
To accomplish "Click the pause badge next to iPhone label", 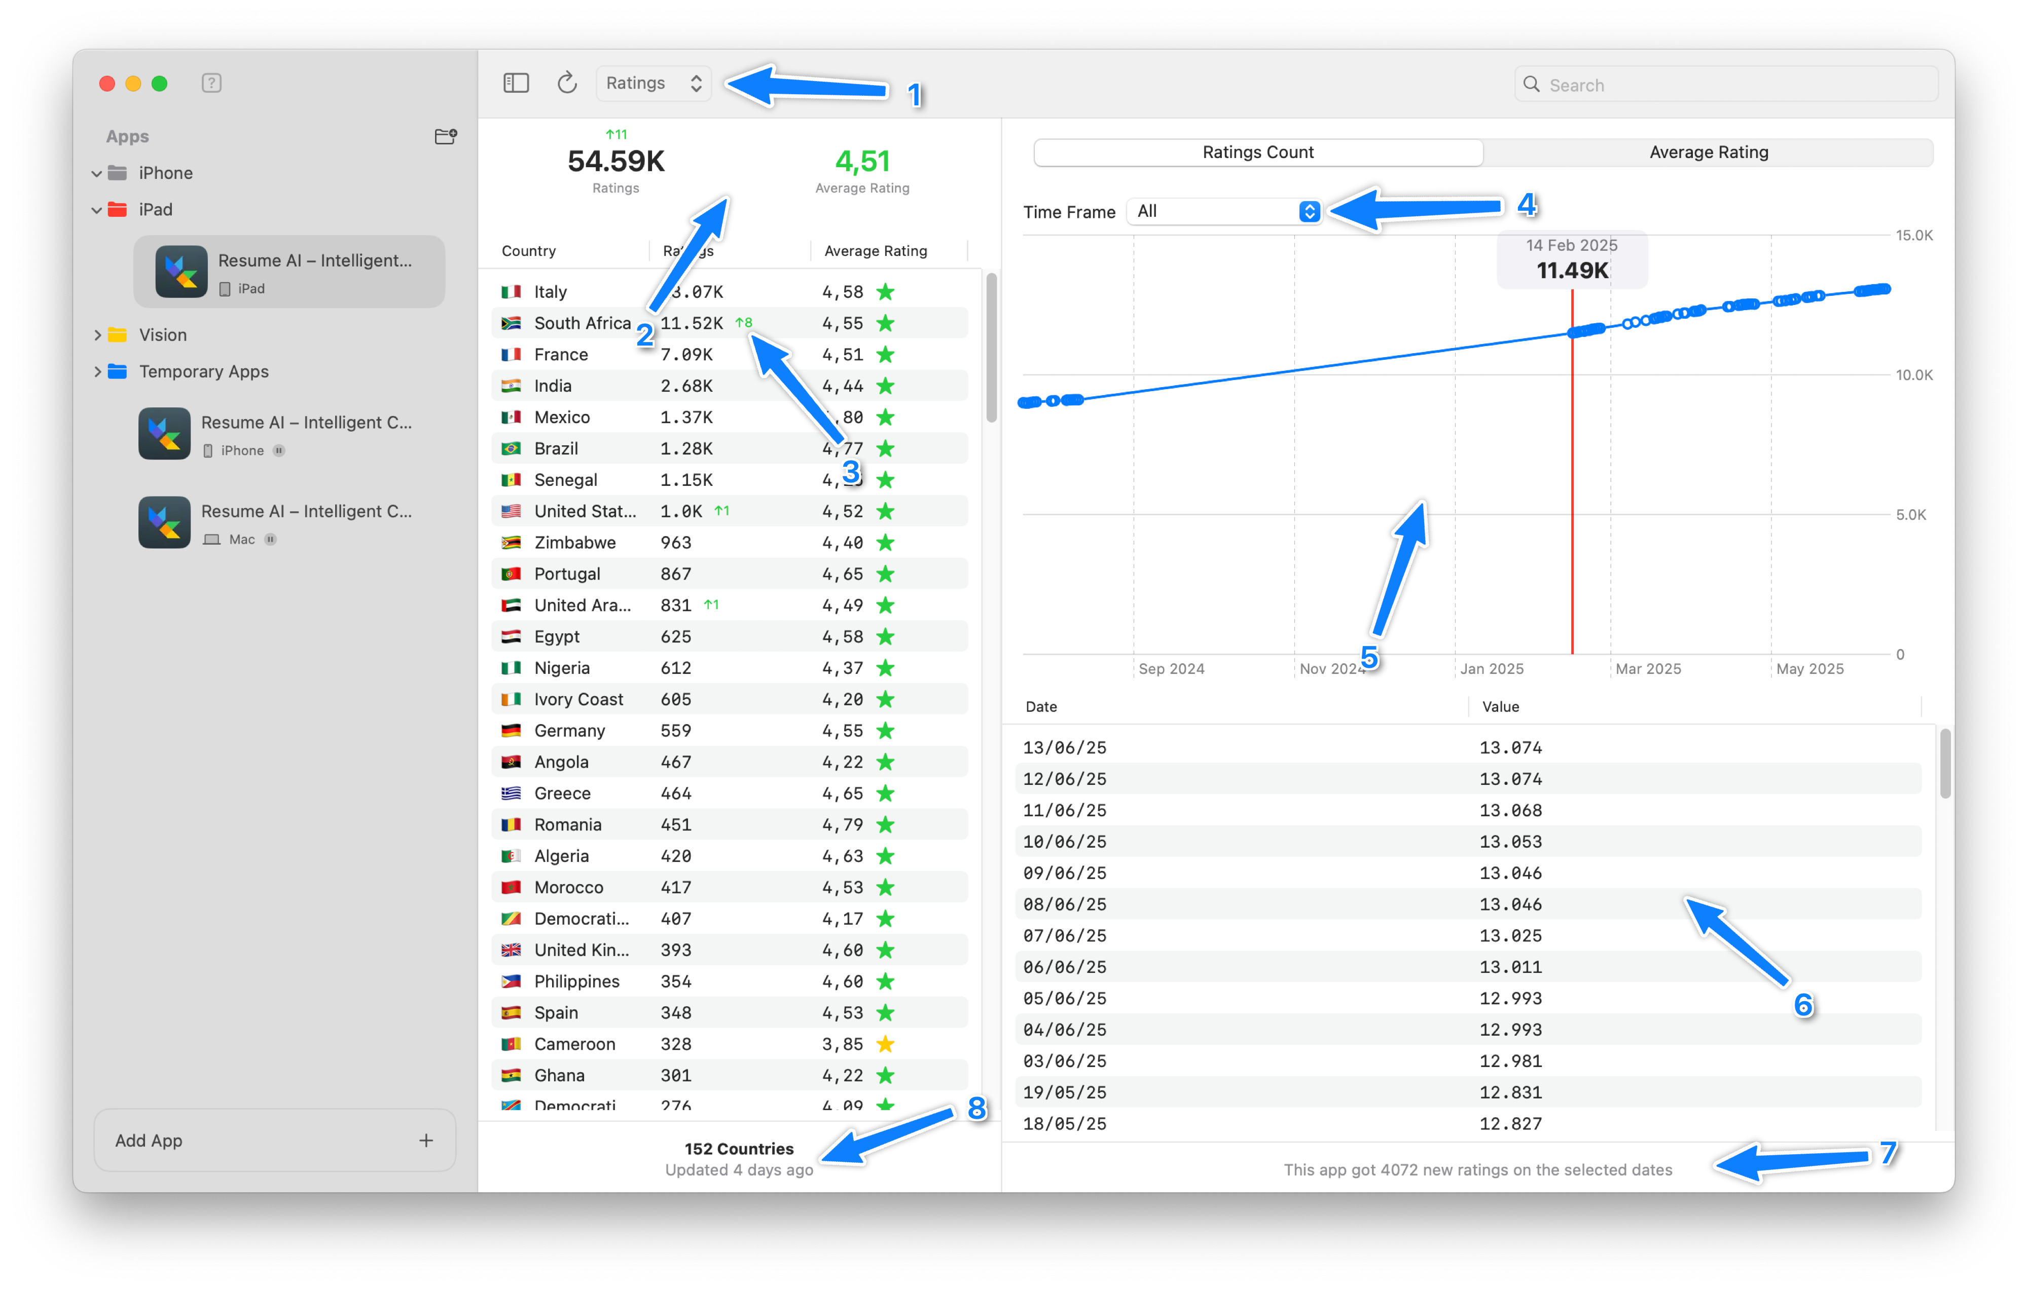I will 279,450.
